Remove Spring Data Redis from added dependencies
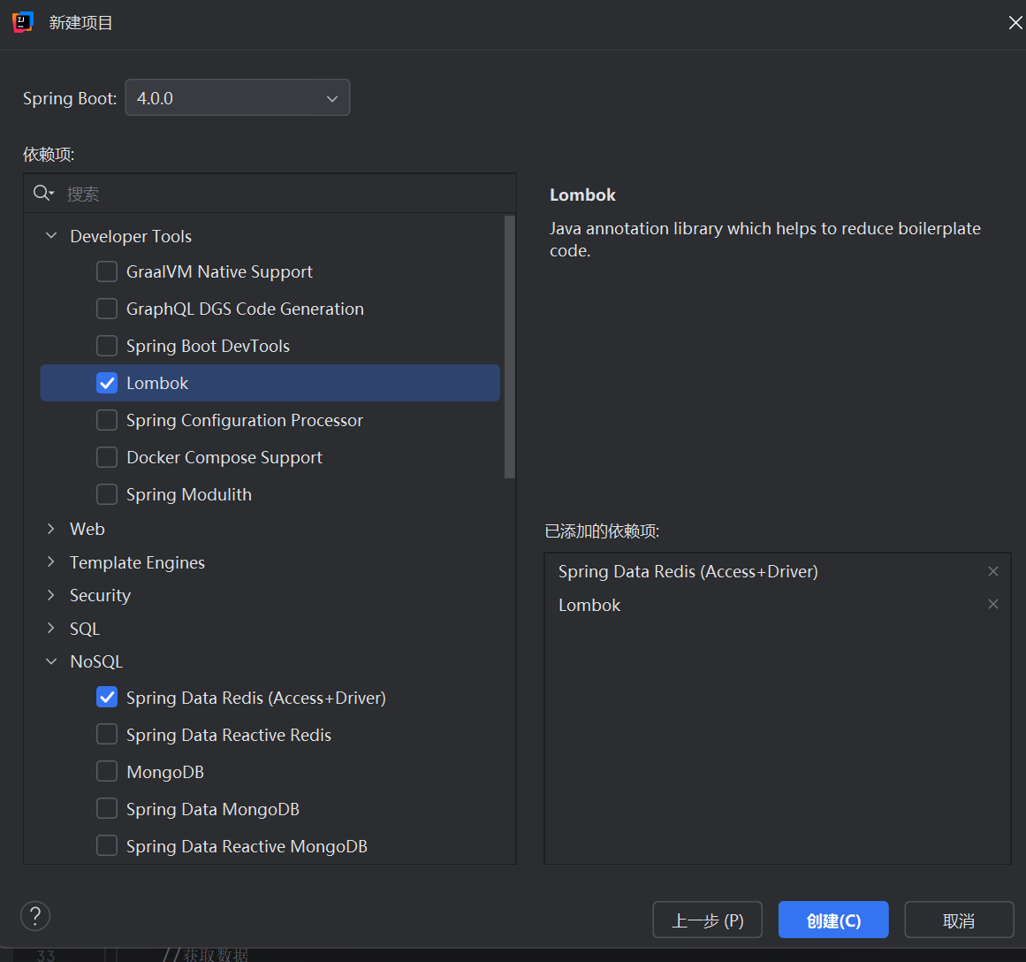1026x962 pixels. tap(992, 571)
